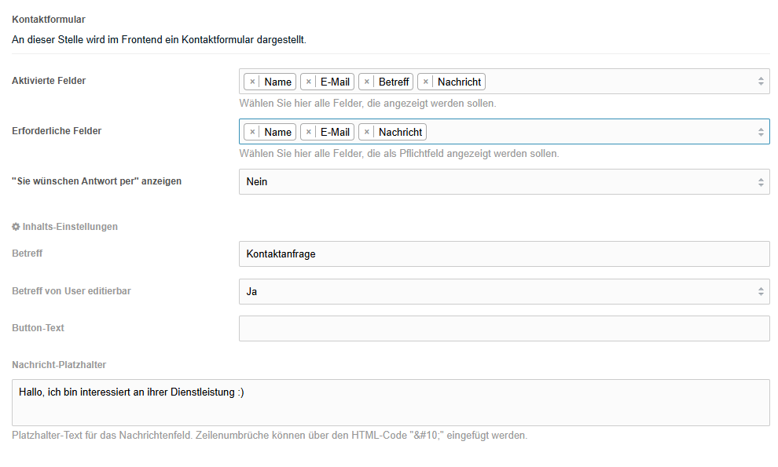Expand the Erforderliche Felder dropdown arrow
The image size is (778, 467).
tap(761, 132)
